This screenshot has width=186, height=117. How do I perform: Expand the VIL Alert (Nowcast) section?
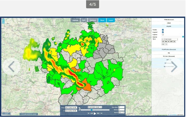pos(168,56)
